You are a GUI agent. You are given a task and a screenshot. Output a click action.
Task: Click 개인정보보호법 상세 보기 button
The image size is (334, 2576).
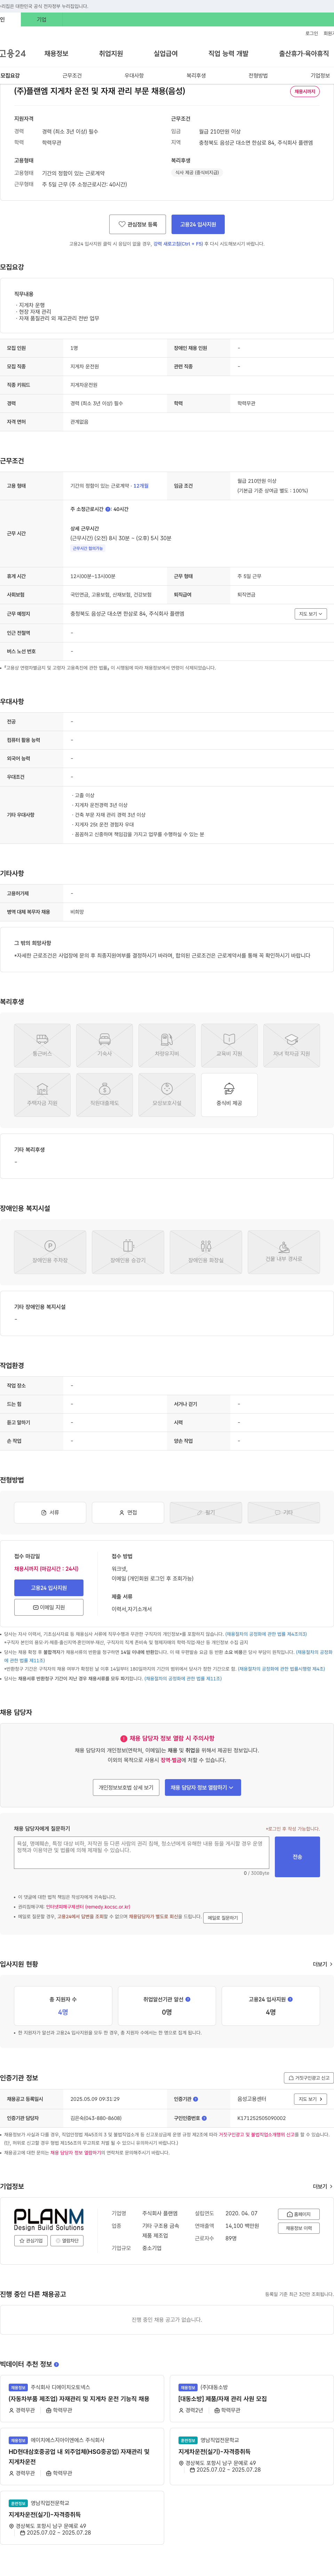coord(126,1787)
